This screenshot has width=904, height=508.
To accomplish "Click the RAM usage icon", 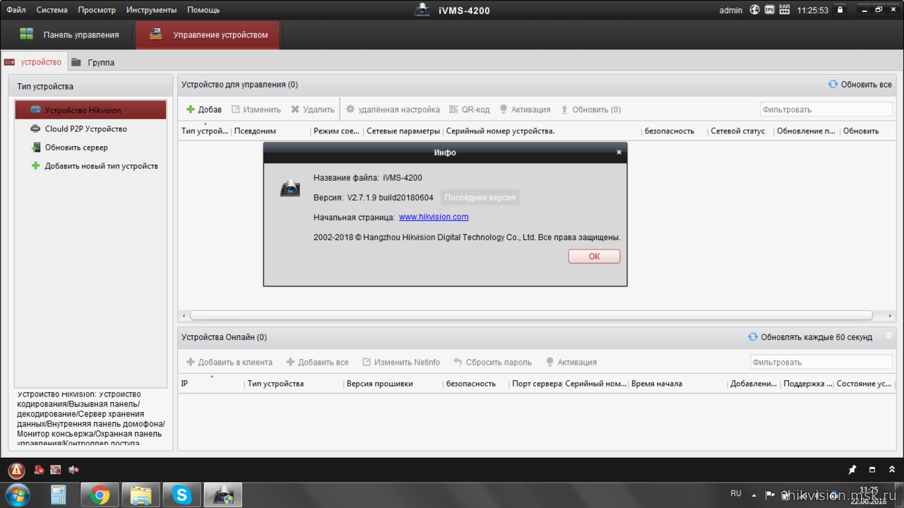I will (784, 10).
